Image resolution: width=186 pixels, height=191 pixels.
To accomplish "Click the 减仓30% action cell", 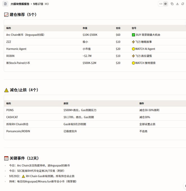I will coord(145,117).
